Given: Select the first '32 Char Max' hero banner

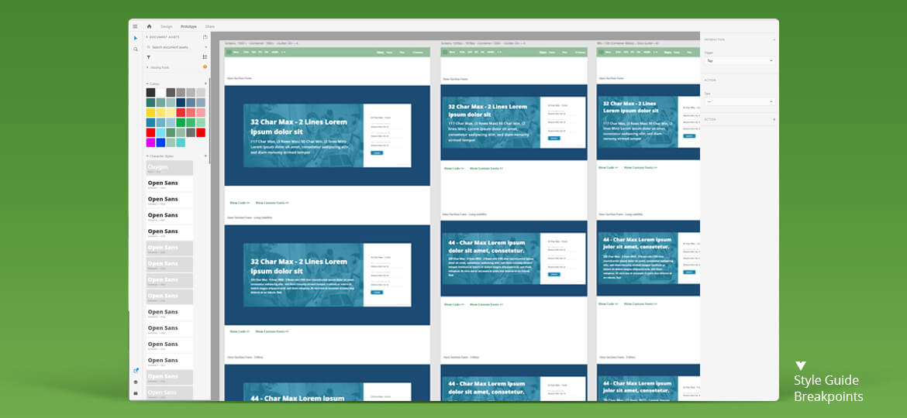Looking at the screenshot, I should (x=327, y=135).
